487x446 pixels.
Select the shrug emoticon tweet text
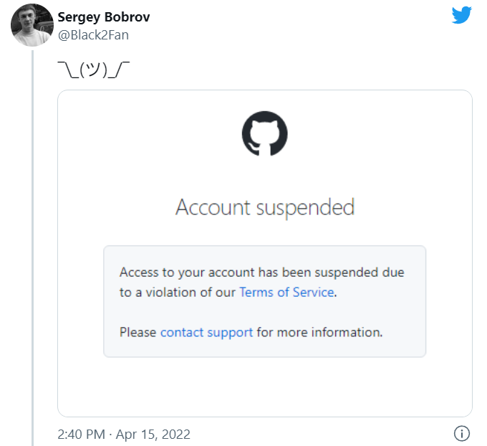pyautogui.click(x=94, y=70)
